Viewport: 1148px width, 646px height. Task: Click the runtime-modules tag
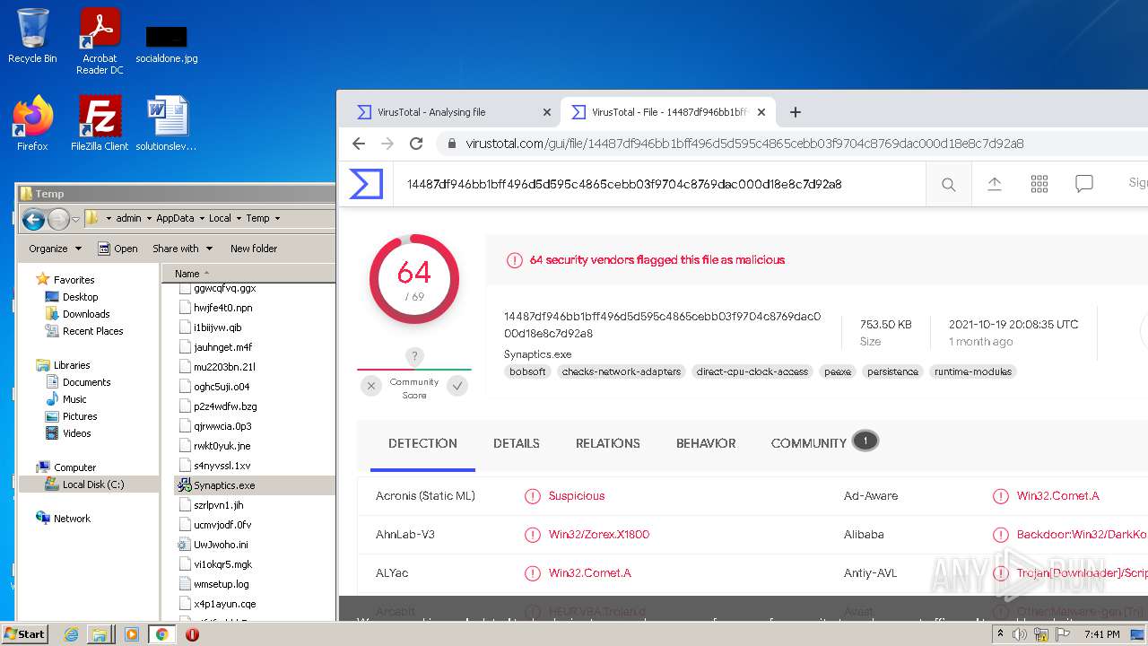tap(973, 371)
